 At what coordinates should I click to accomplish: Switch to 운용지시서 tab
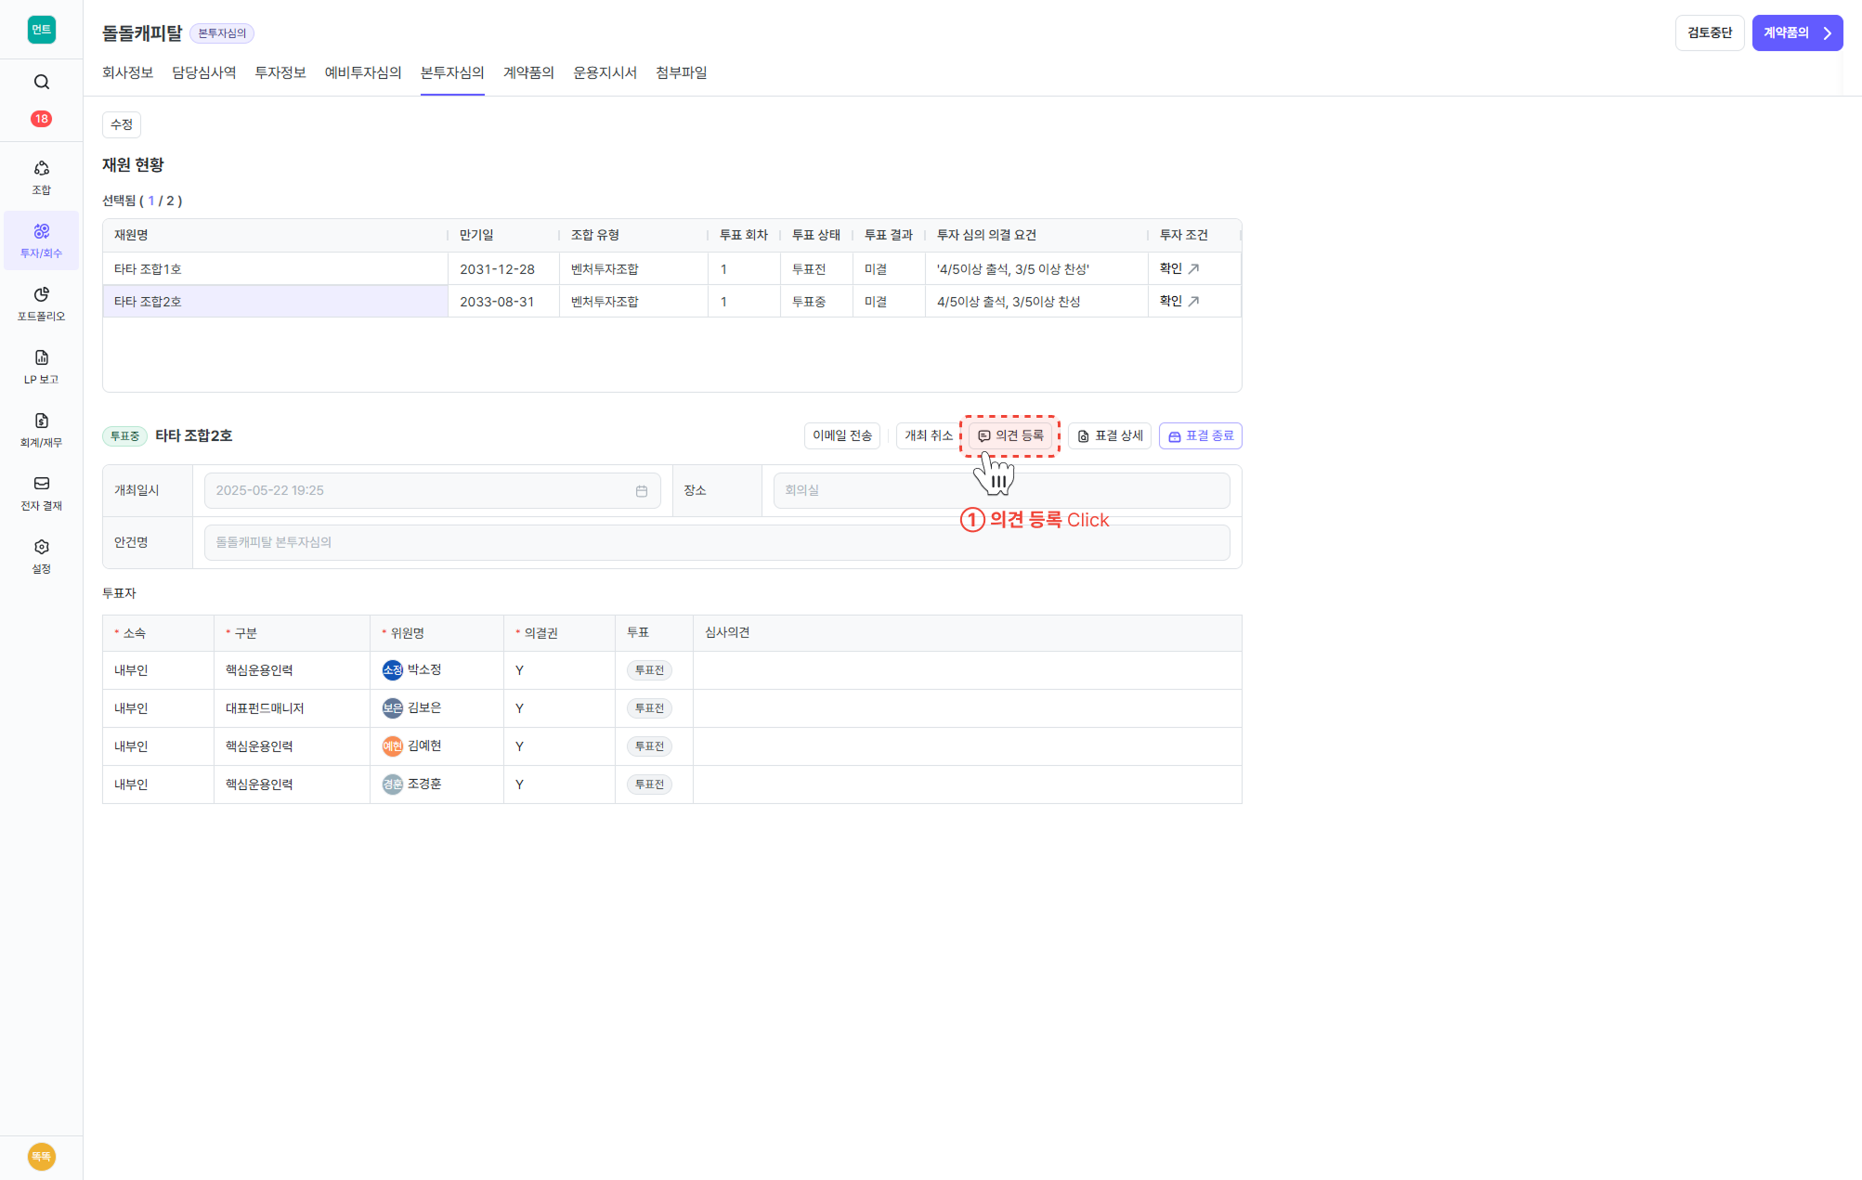[x=605, y=72]
